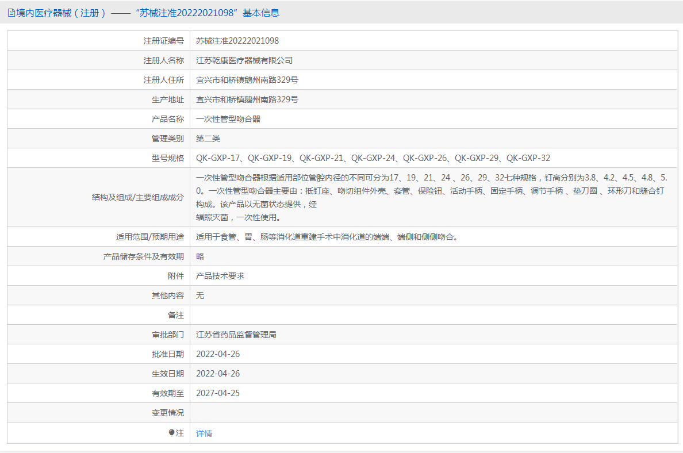Viewport: 683px width, 453px height.
Task: Select registrant name 江苏乾康医疗器械有限公司
Action: (x=244, y=60)
